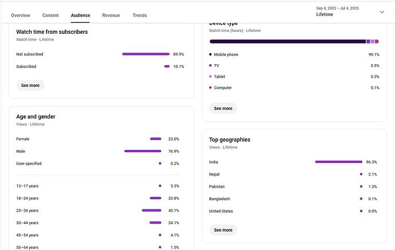Screen dimensions: 395x250
Task: Click the Age and gender card title
Action: pyautogui.click(x=35, y=117)
